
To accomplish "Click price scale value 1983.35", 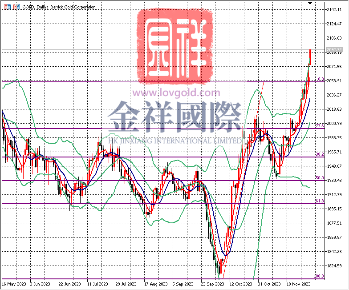I will point(334,138).
